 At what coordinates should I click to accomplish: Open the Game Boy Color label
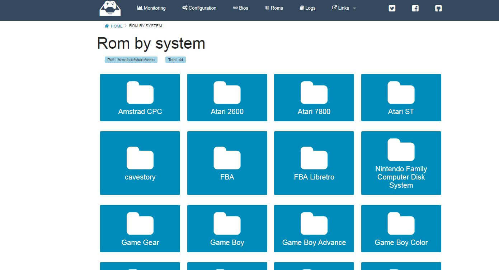[x=401, y=242]
